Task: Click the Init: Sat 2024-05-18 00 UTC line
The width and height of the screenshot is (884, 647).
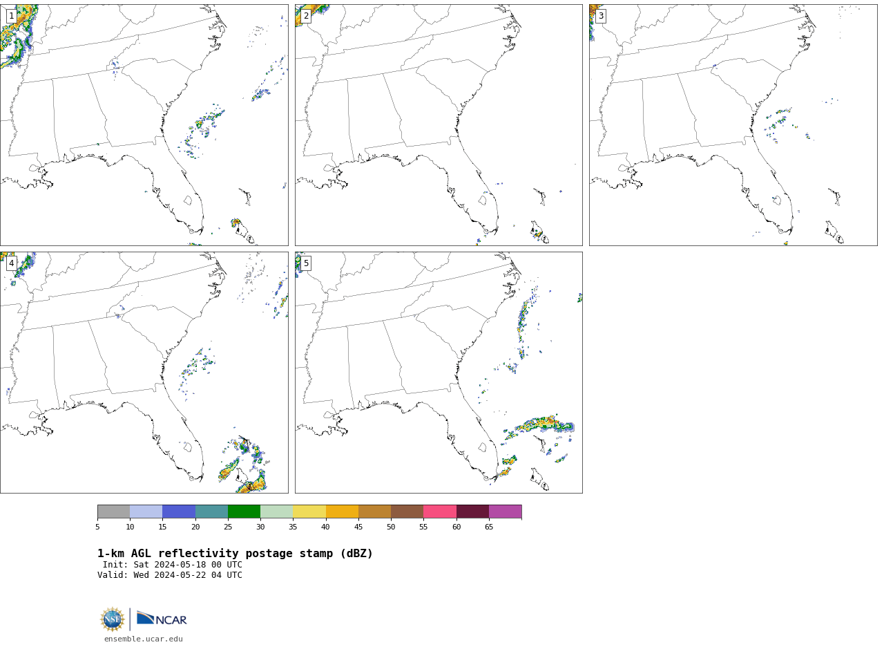Action: 173,565
